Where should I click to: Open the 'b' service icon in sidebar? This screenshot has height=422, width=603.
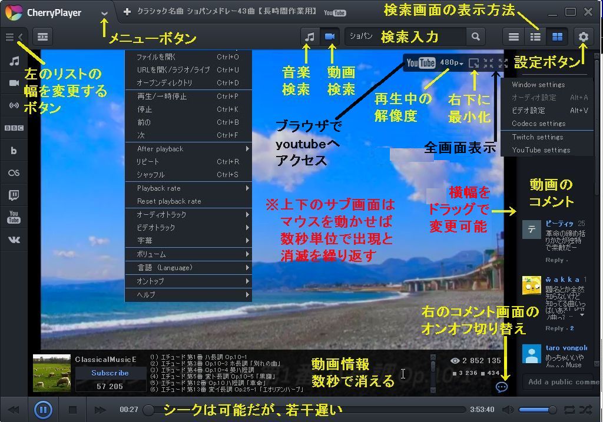click(14, 150)
